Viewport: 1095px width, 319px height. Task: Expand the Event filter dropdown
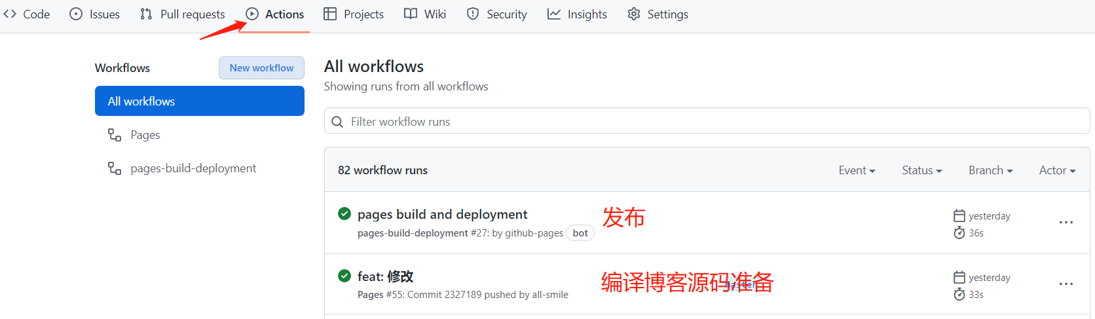pyautogui.click(x=857, y=170)
